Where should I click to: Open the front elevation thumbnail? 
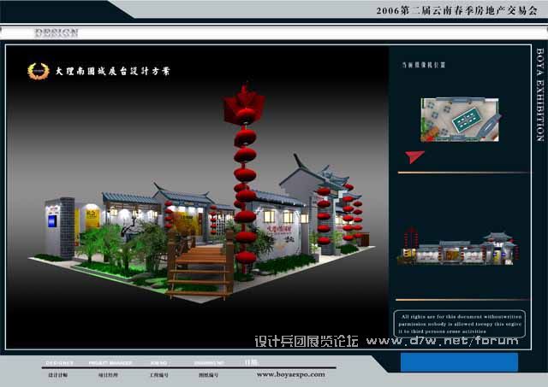pyautogui.click(x=458, y=248)
